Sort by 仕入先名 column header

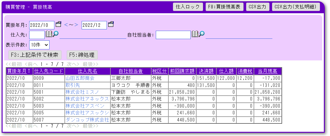pyautogui.click(x=87, y=71)
